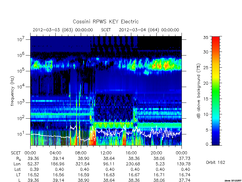Viewport: 242px width, 182px height.
Task: Click the time axis label 20:00
Action: point(156,153)
